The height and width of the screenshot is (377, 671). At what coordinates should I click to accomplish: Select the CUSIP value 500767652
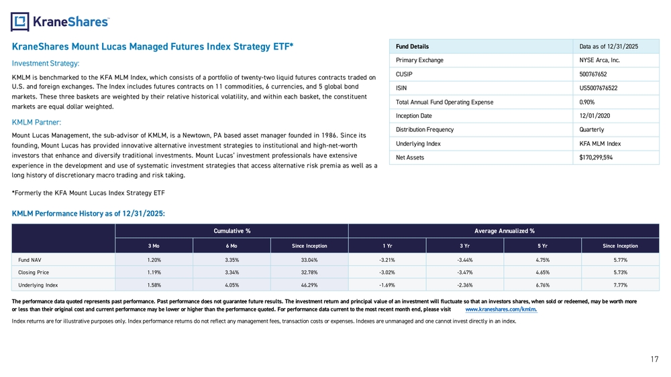(593, 74)
